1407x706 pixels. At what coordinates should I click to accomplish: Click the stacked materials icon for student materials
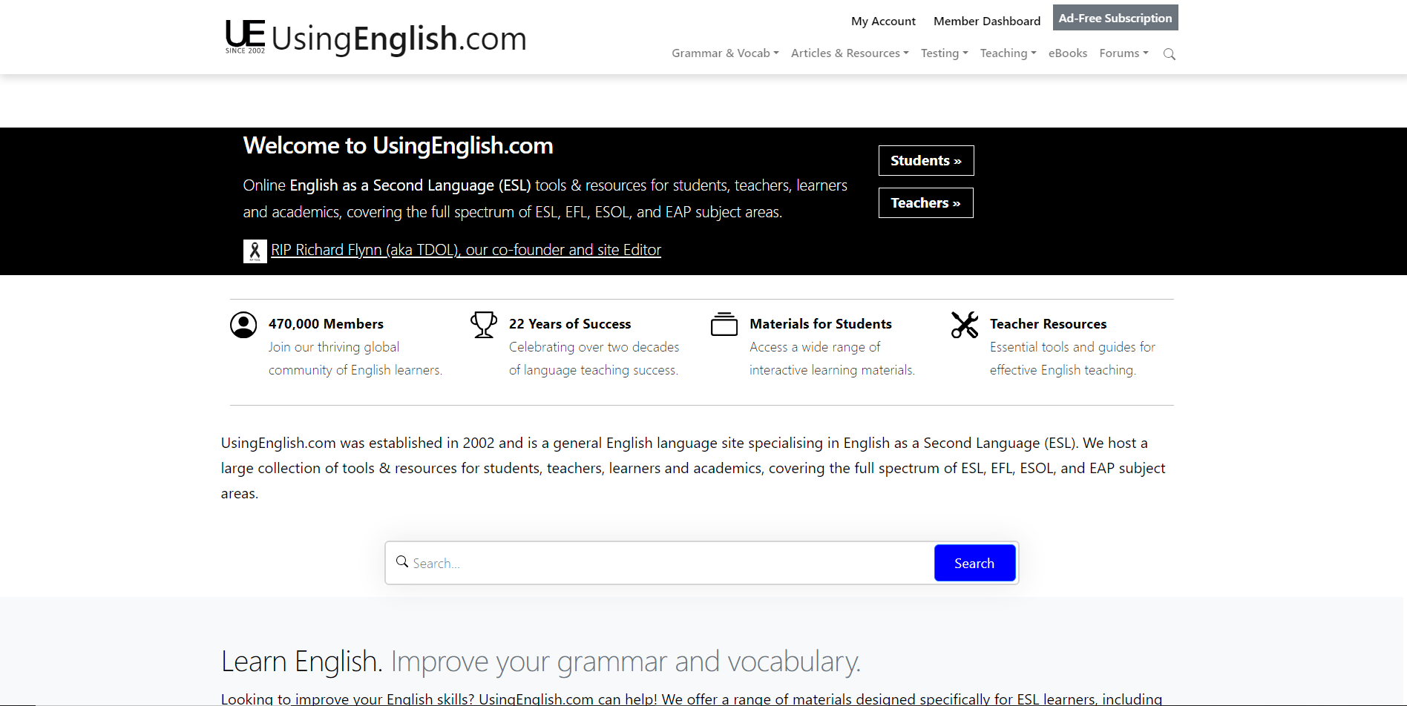(724, 324)
